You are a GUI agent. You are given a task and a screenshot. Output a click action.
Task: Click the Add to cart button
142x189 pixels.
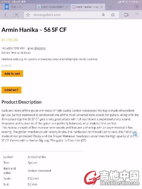[12, 74]
